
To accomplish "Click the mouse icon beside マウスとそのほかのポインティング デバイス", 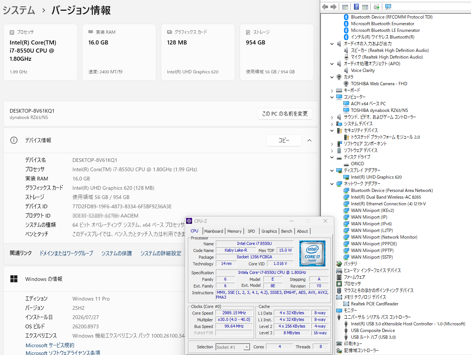I will pyautogui.click(x=339, y=291).
